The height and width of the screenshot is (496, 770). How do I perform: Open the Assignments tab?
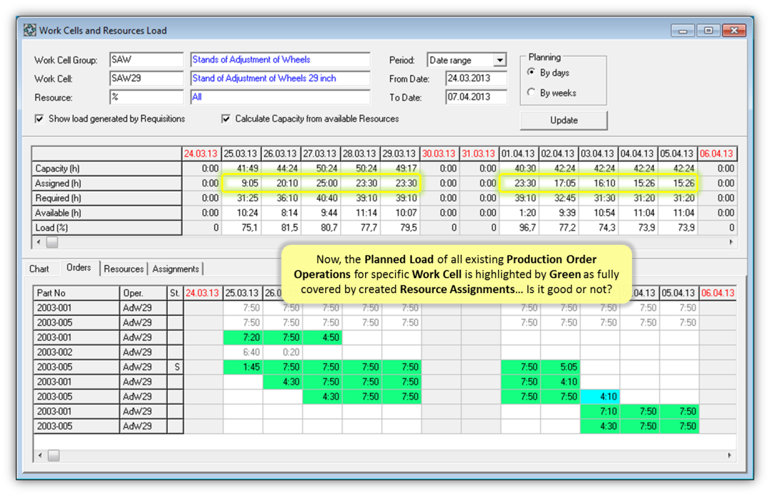pyautogui.click(x=176, y=269)
